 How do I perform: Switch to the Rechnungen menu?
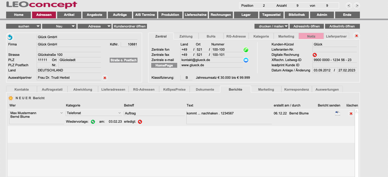coord(221,15)
